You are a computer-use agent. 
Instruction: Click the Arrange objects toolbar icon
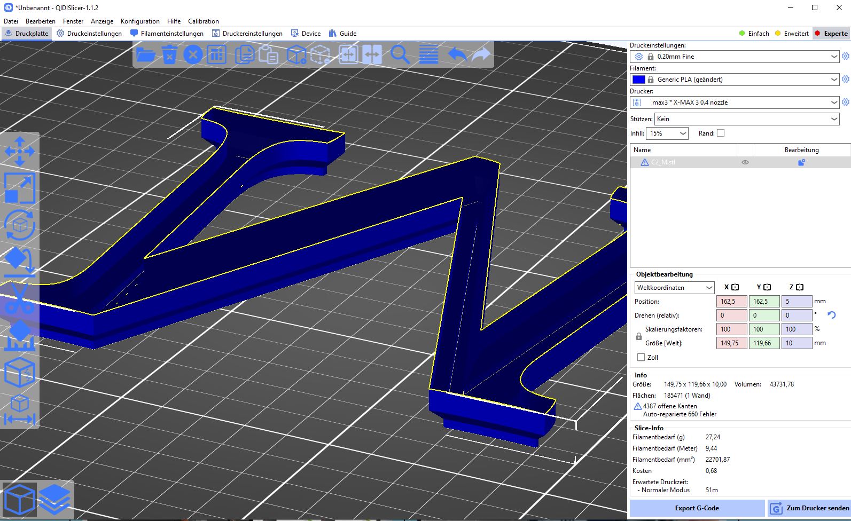216,54
